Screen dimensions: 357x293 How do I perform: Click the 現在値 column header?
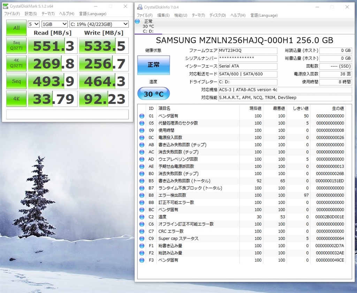255,108
